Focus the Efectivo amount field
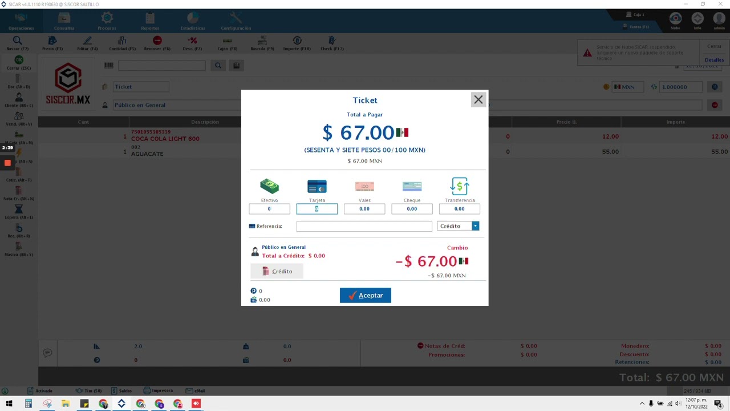This screenshot has width=730, height=411. [269, 209]
